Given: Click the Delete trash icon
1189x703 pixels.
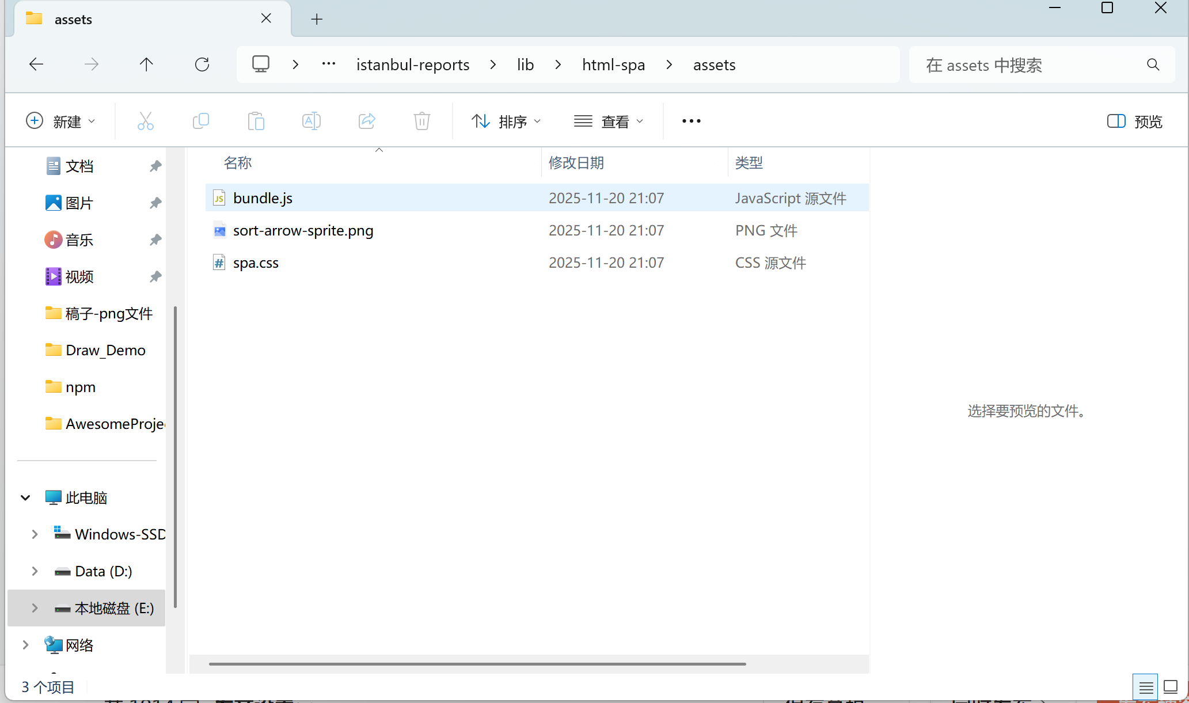Looking at the screenshot, I should coord(421,121).
